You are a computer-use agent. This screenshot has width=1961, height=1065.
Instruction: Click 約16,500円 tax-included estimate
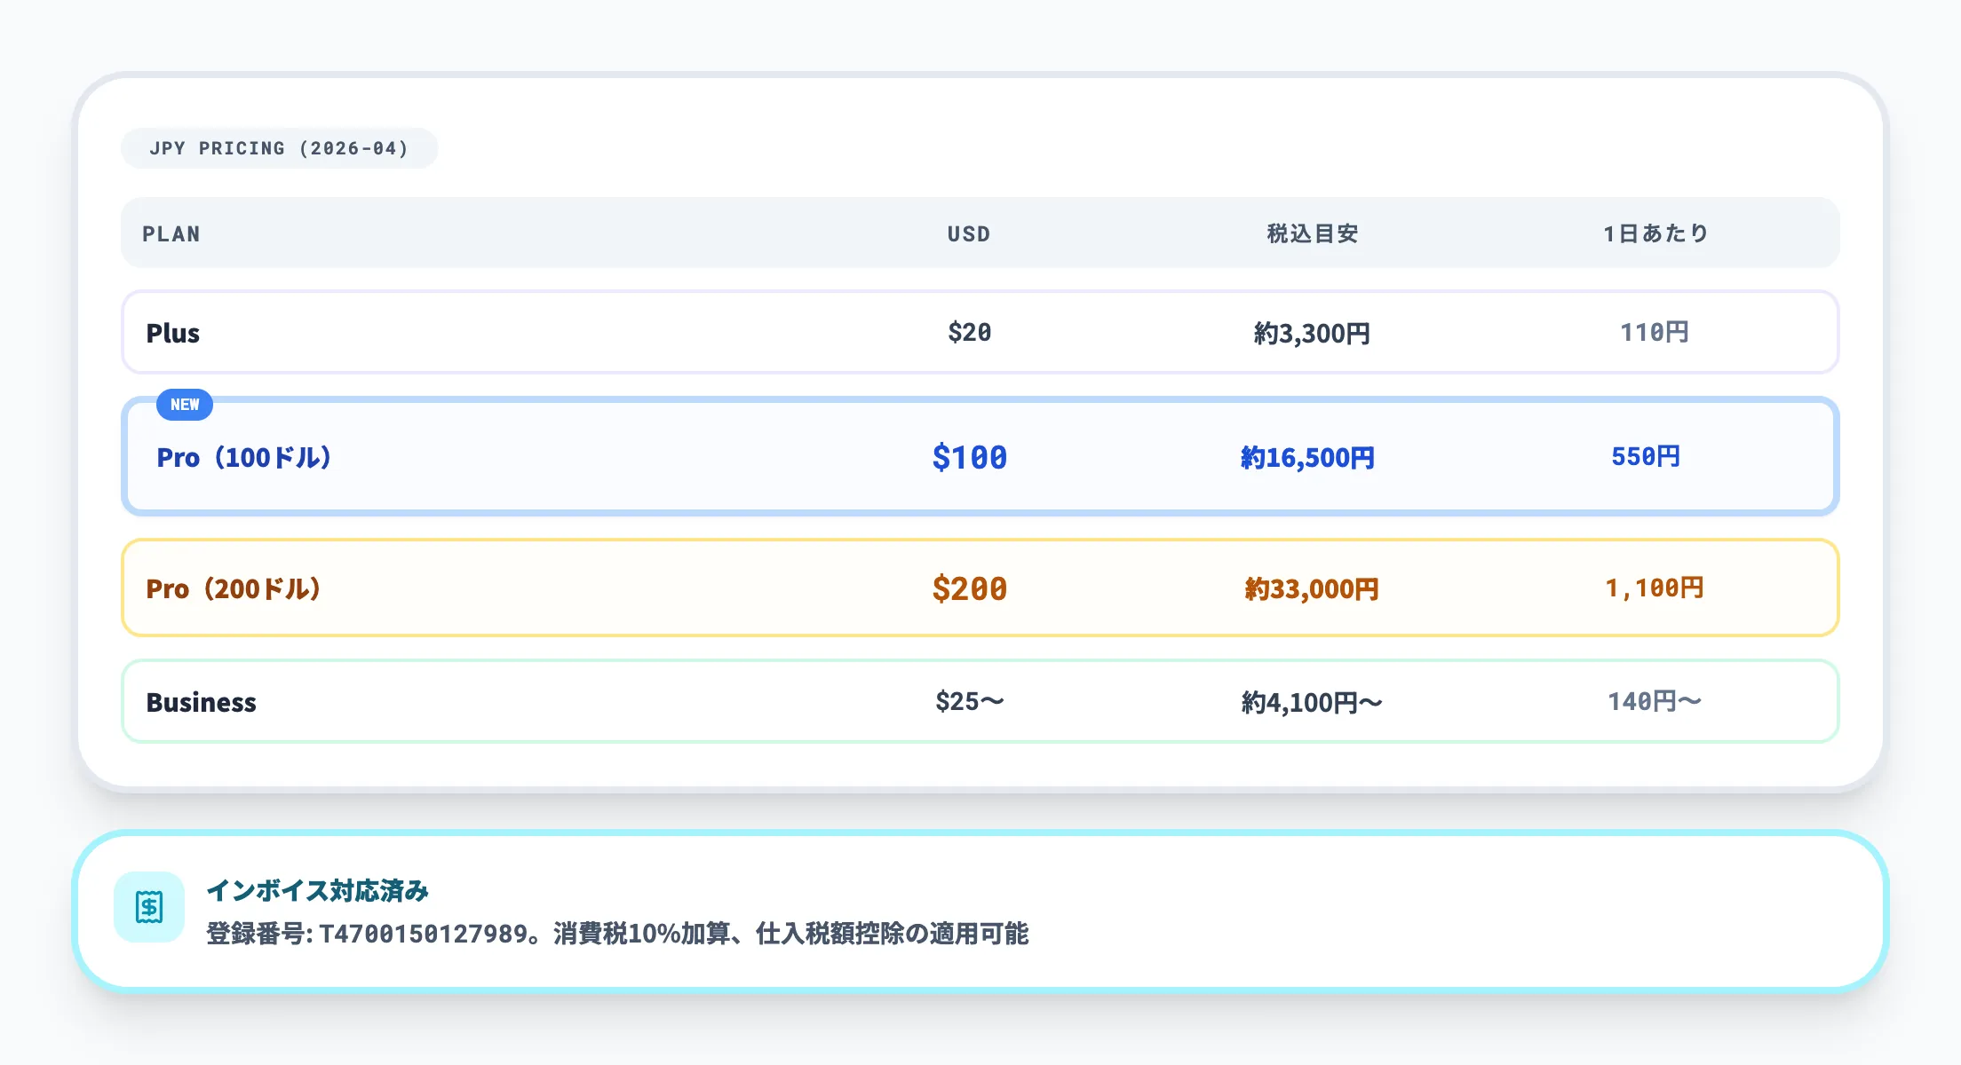click(1307, 458)
